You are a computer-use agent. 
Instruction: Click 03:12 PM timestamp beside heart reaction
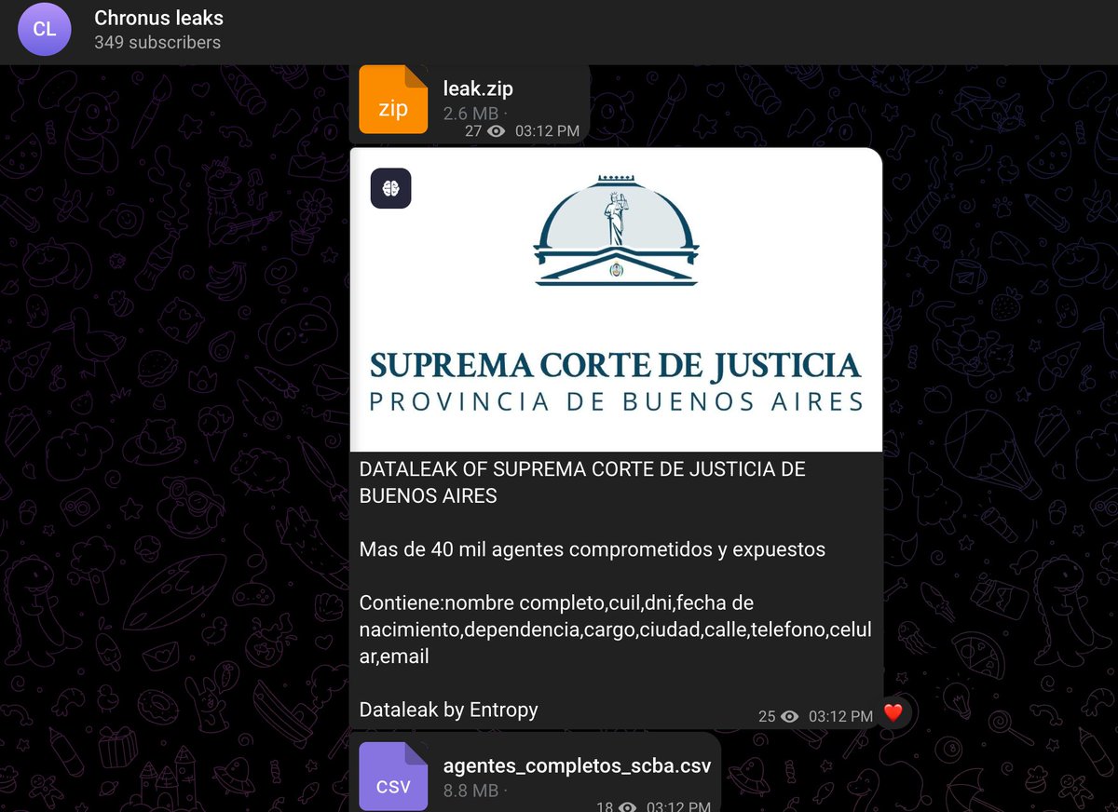(x=840, y=716)
